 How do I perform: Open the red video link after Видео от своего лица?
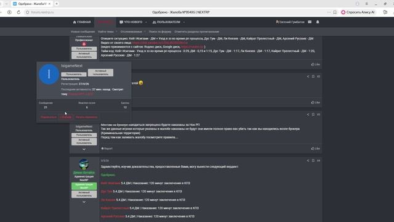click(160, 43)
